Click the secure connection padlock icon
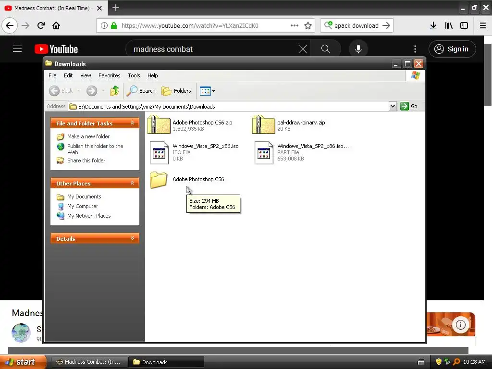 pyautogui.click(x=114, y=25)
